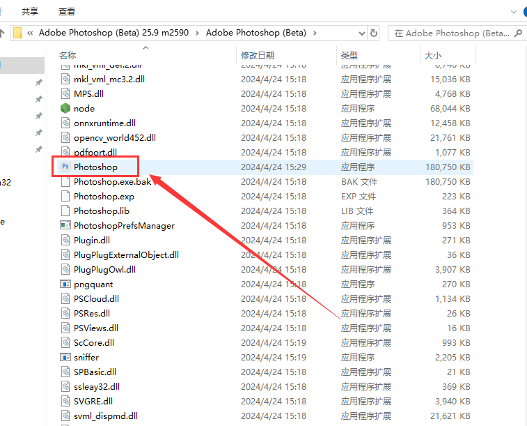The width and height of the screenshot is (527, 426).
Task: Click the PlugPlugOwl.dll file icon
Action: pyautogui.click(x=65, y=269)
